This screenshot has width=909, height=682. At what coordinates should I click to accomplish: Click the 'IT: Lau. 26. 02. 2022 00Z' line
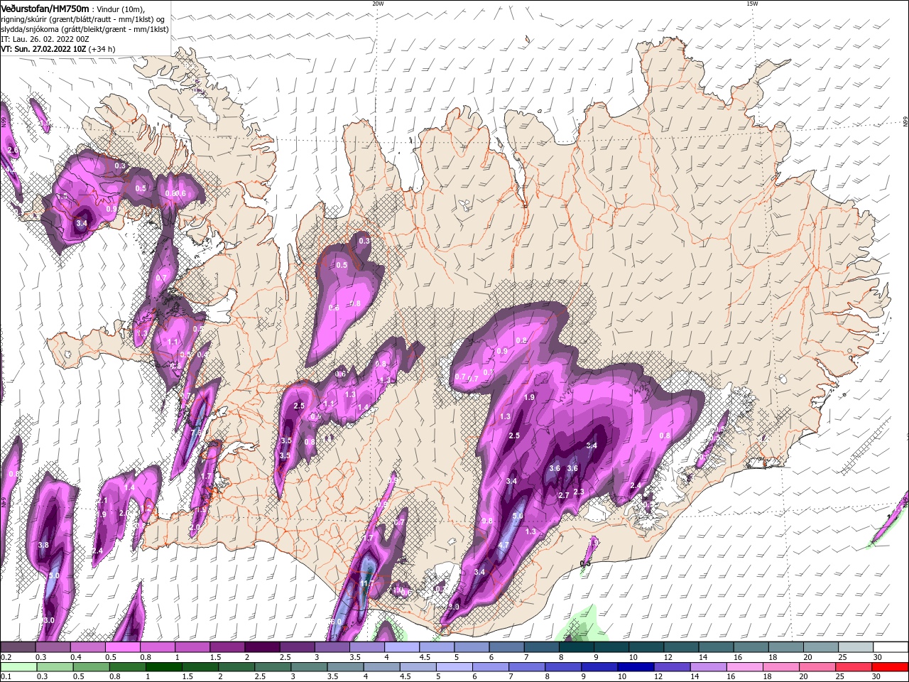44,40
